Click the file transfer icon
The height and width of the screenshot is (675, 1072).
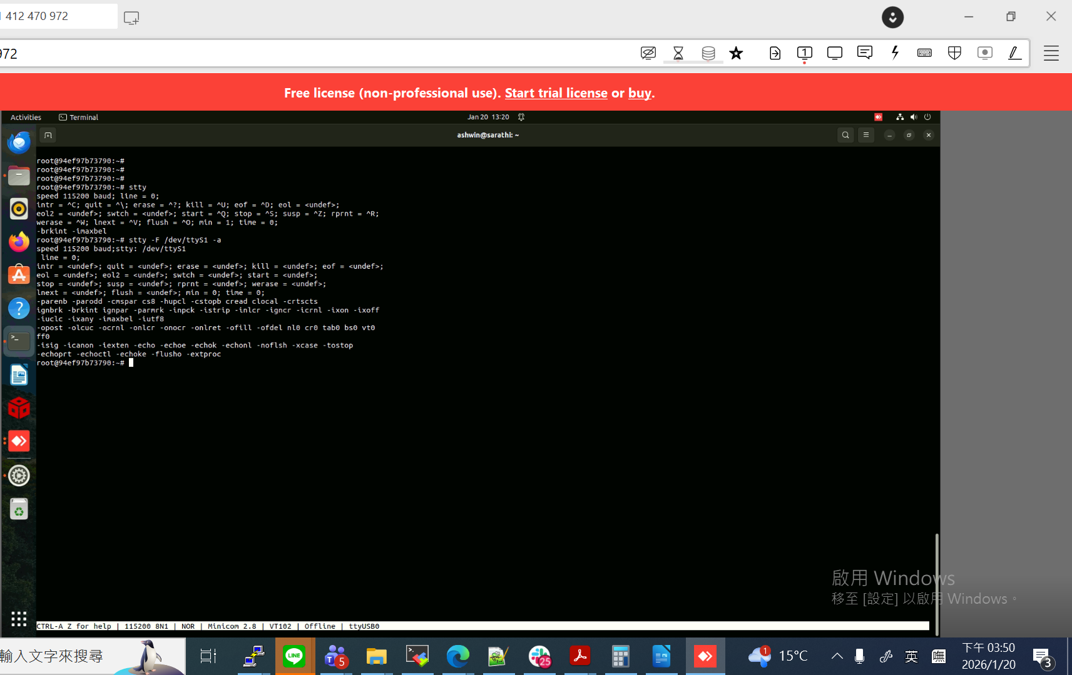tap(775, 53)
